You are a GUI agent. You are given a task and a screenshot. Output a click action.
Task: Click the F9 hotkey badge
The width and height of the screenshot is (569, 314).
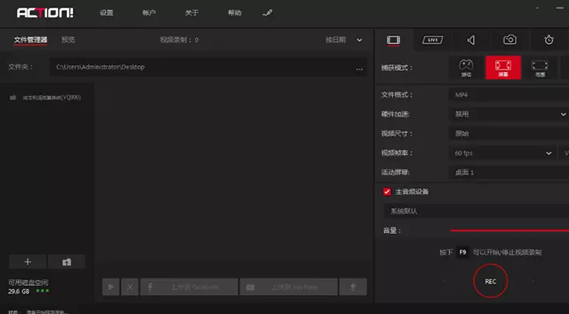(462, 252)
